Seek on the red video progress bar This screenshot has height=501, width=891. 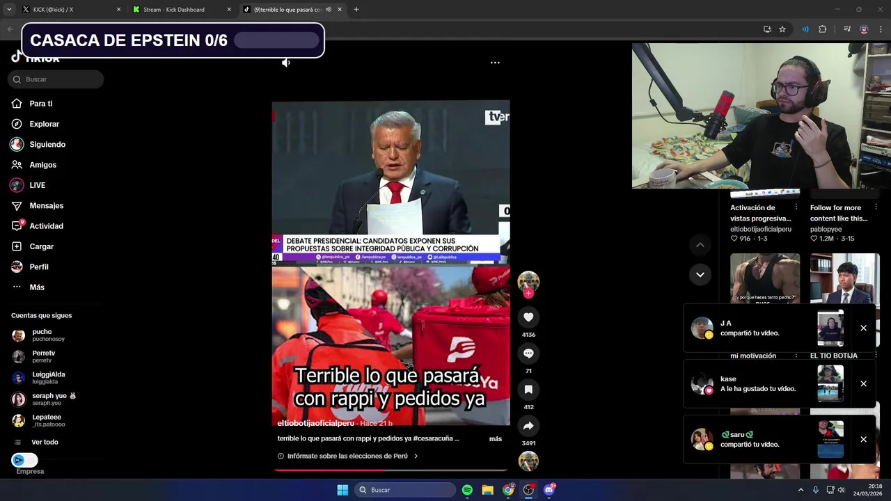pyautogui.click(x=391, y=470)
